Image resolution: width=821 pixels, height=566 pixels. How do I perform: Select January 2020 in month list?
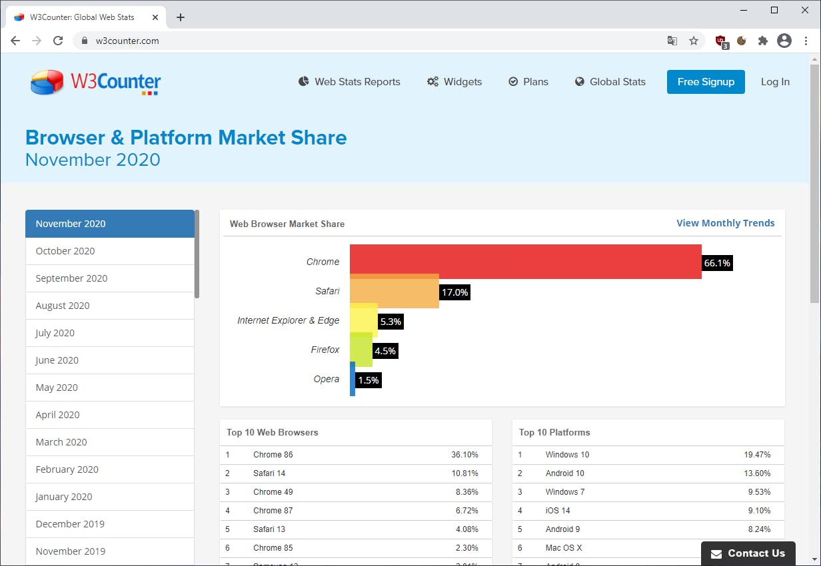point(110,497)
